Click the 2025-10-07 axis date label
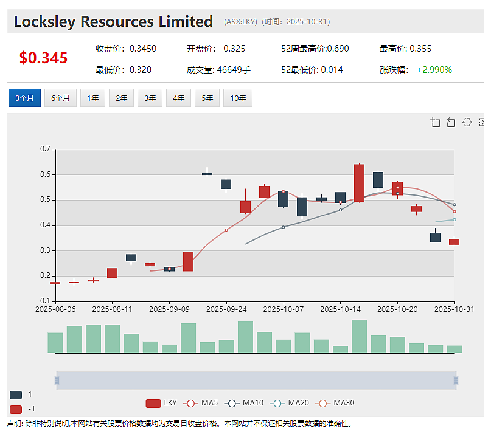Image resolution: width=491 pixels, height=440 pixels. 284,309
